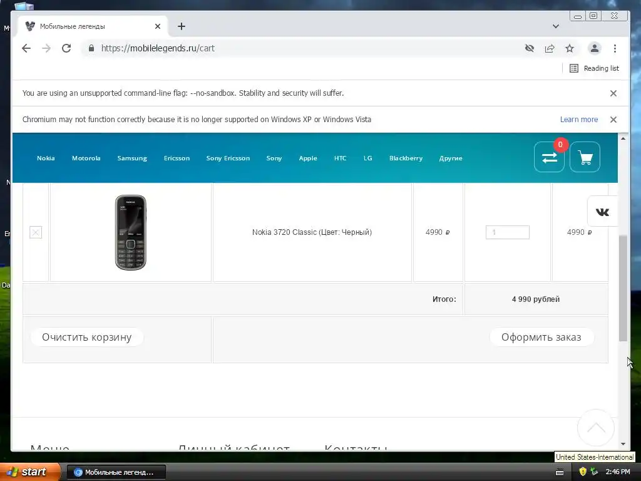Click Очистить корзину to empty cart
Image resolution: width=641 pixels, height=481 pixels.
tap(86, 338)
